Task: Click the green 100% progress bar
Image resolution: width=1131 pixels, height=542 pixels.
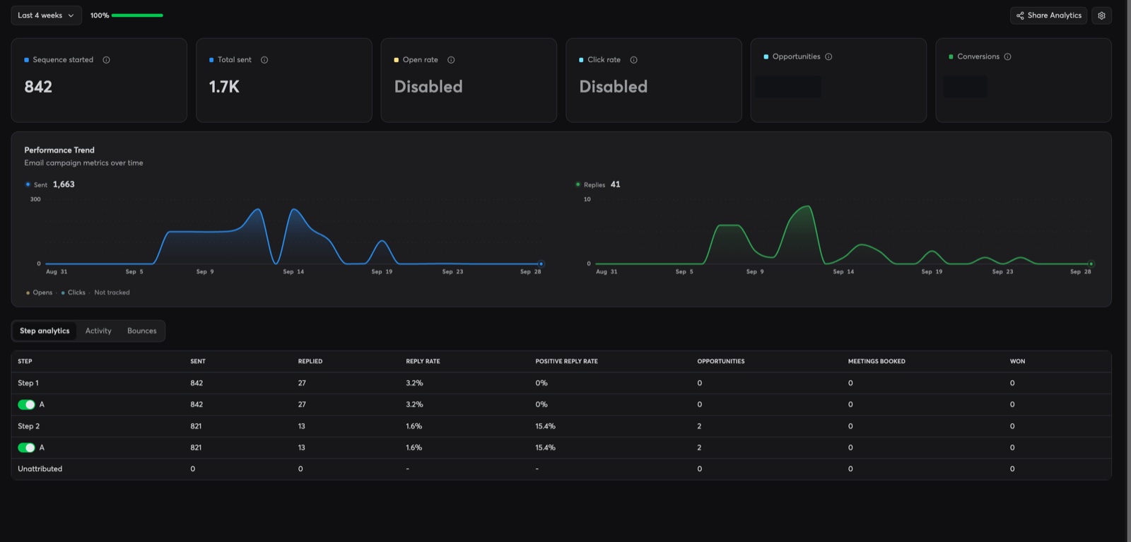Action: pyautogui.click(x=137, y=16)
